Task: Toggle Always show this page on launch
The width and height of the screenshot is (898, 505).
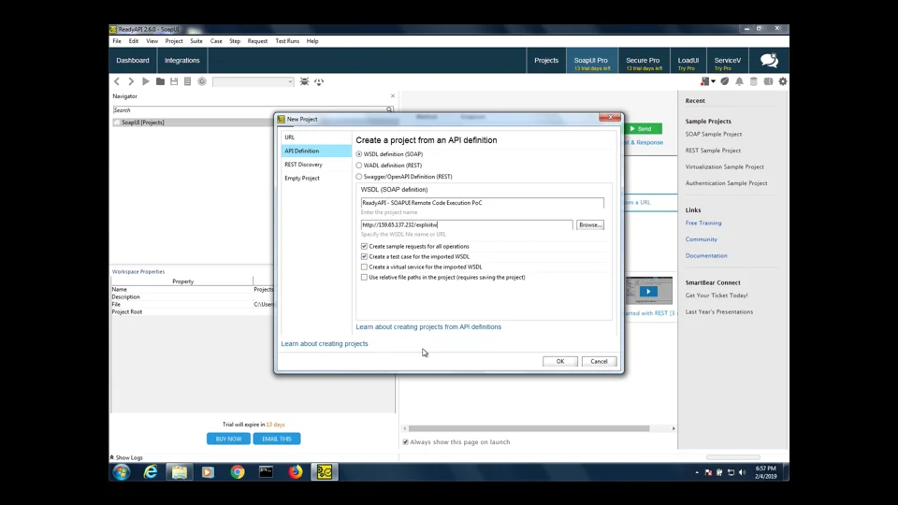Action: [x=405, y=442]
